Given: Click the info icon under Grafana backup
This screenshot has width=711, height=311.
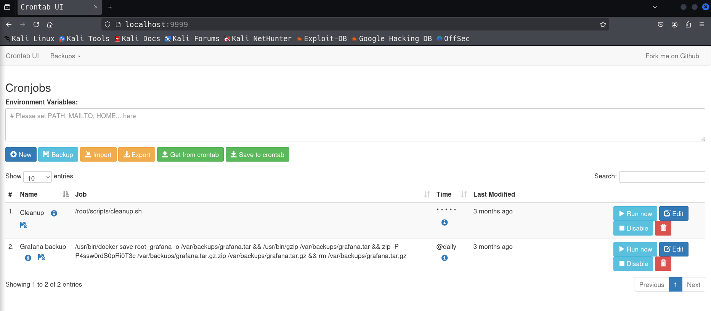Looking at the screenshot, I should pos(28,258).
